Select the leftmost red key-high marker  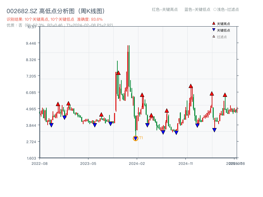[x=58, y=104]
